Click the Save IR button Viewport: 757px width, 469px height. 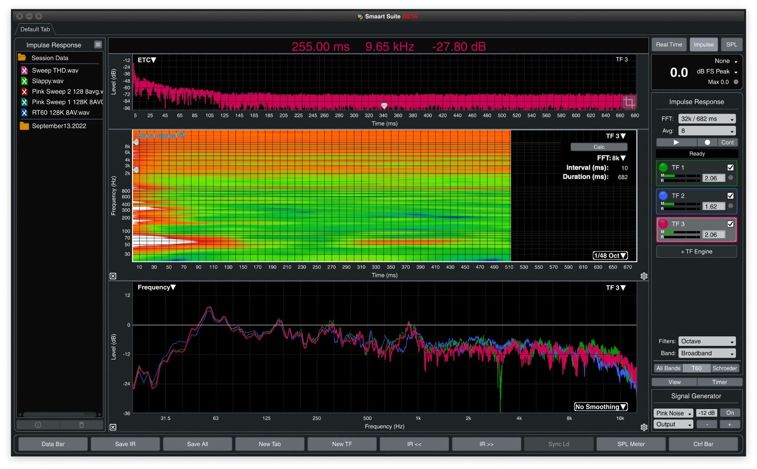(125, 444)
